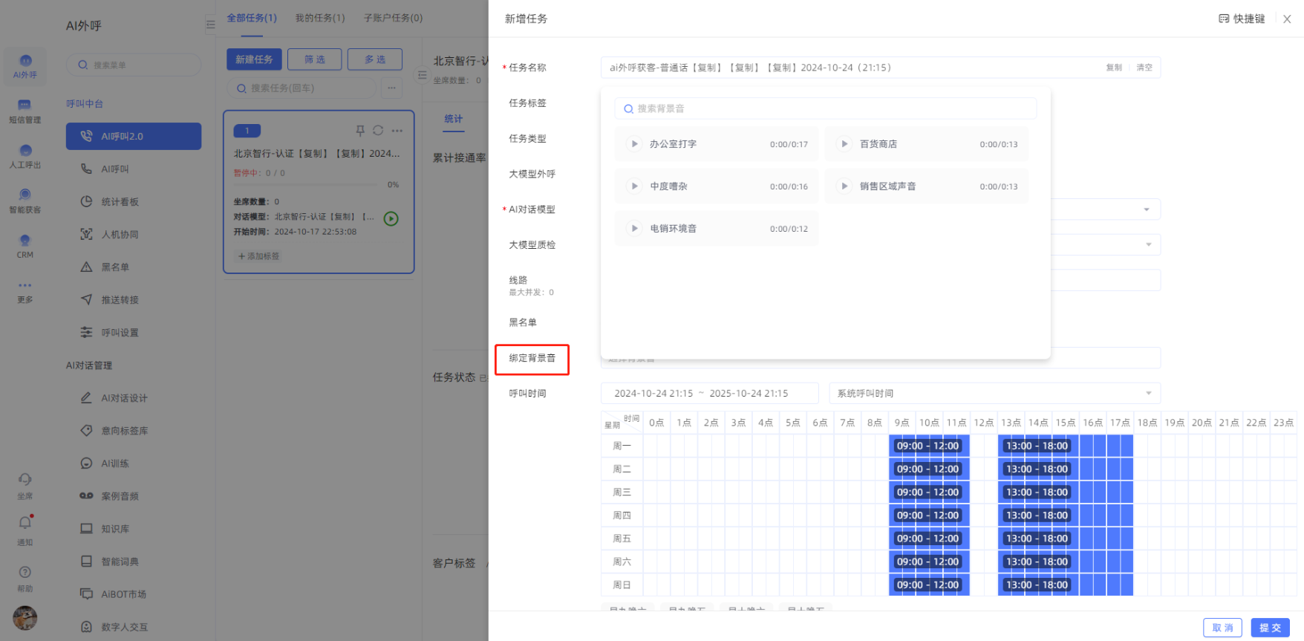The height and width of the screenshot is (641, 1304).
Task: Play the 办公室打字 background sound
Action: [634, 144]
